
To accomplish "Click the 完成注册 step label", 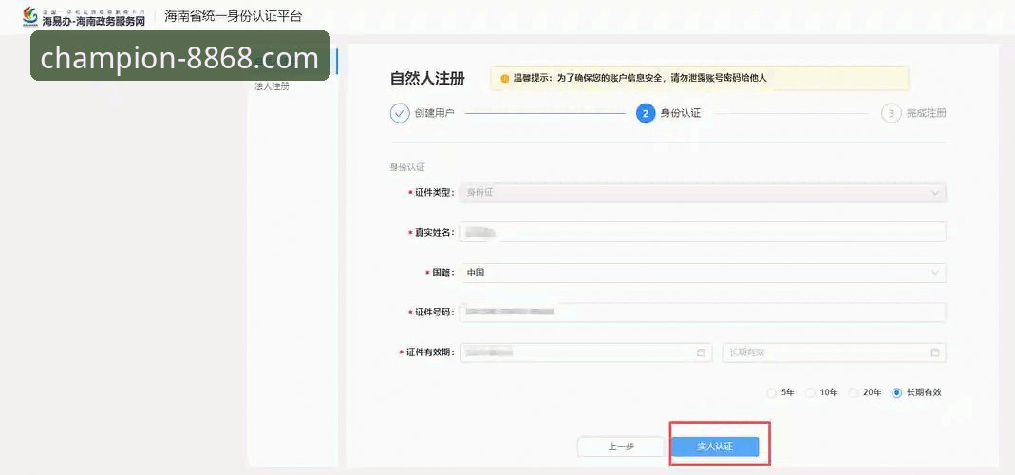I will coord(927,113).
